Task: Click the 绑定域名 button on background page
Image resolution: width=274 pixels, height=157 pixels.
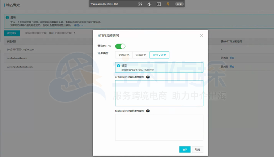Action: [x=12, y=33]
